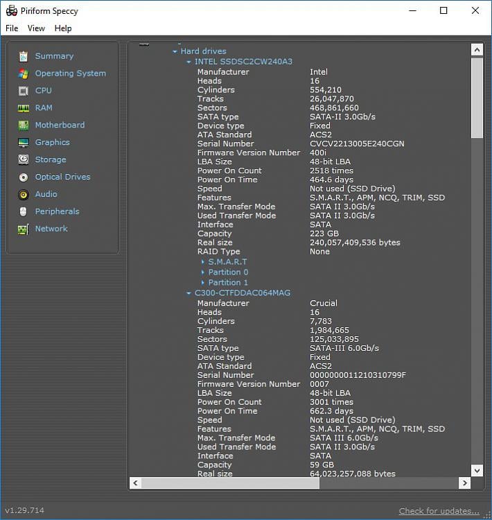Click the horizontal scroll left arrow
Image resolution: width=492 pixels, height=520 pixels.
[135, 483]
